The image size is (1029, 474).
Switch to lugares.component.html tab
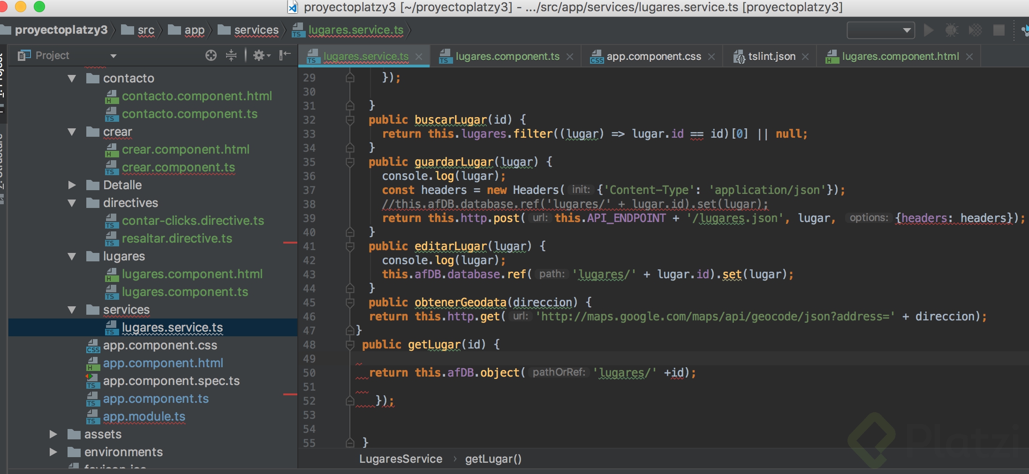tap(900, 57)
